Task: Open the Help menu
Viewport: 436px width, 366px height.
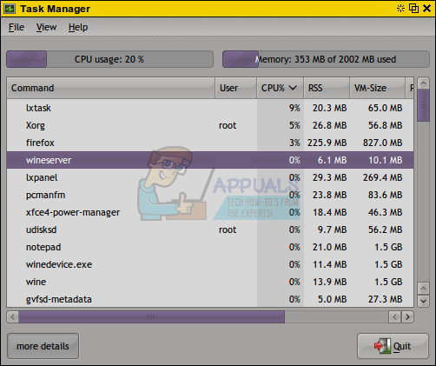Action: [78, 27]
